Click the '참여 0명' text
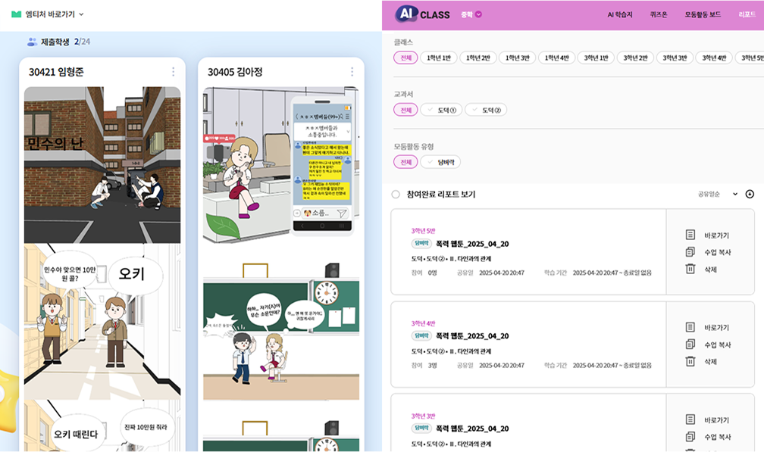This screenshot has width=764, height=452. [x=424, y=273]
